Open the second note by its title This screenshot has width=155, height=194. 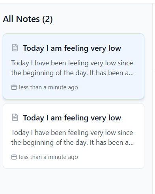[72, 118]
